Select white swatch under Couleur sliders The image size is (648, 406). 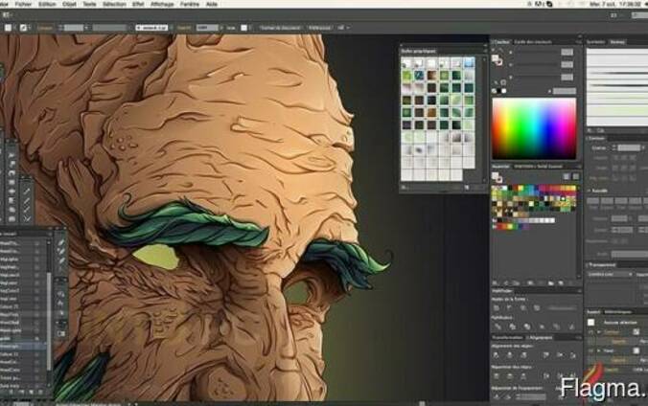tap(504, 91)
